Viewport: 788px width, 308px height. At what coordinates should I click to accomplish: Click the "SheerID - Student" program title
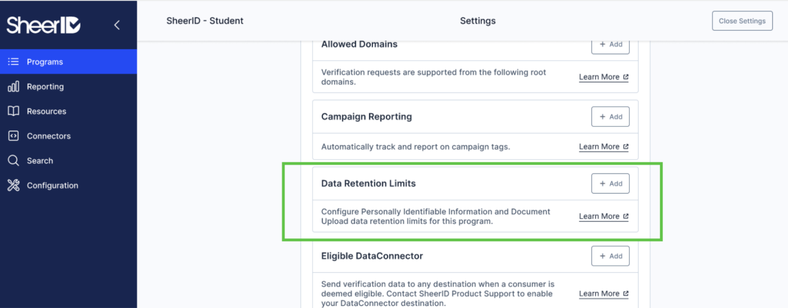coord(205,21)
